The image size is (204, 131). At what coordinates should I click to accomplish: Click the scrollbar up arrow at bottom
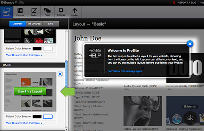click(66, 129)
